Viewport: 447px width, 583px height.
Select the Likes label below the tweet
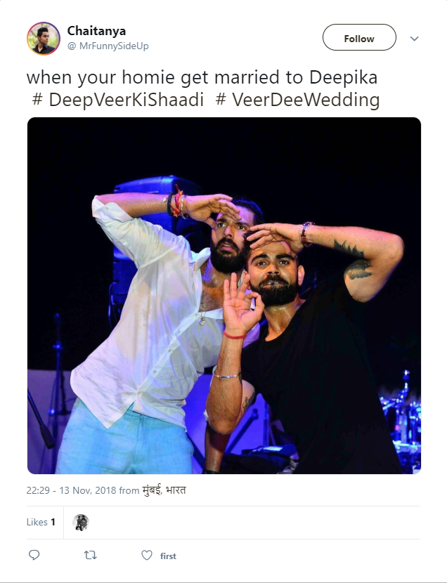click(x=37, y=522)
